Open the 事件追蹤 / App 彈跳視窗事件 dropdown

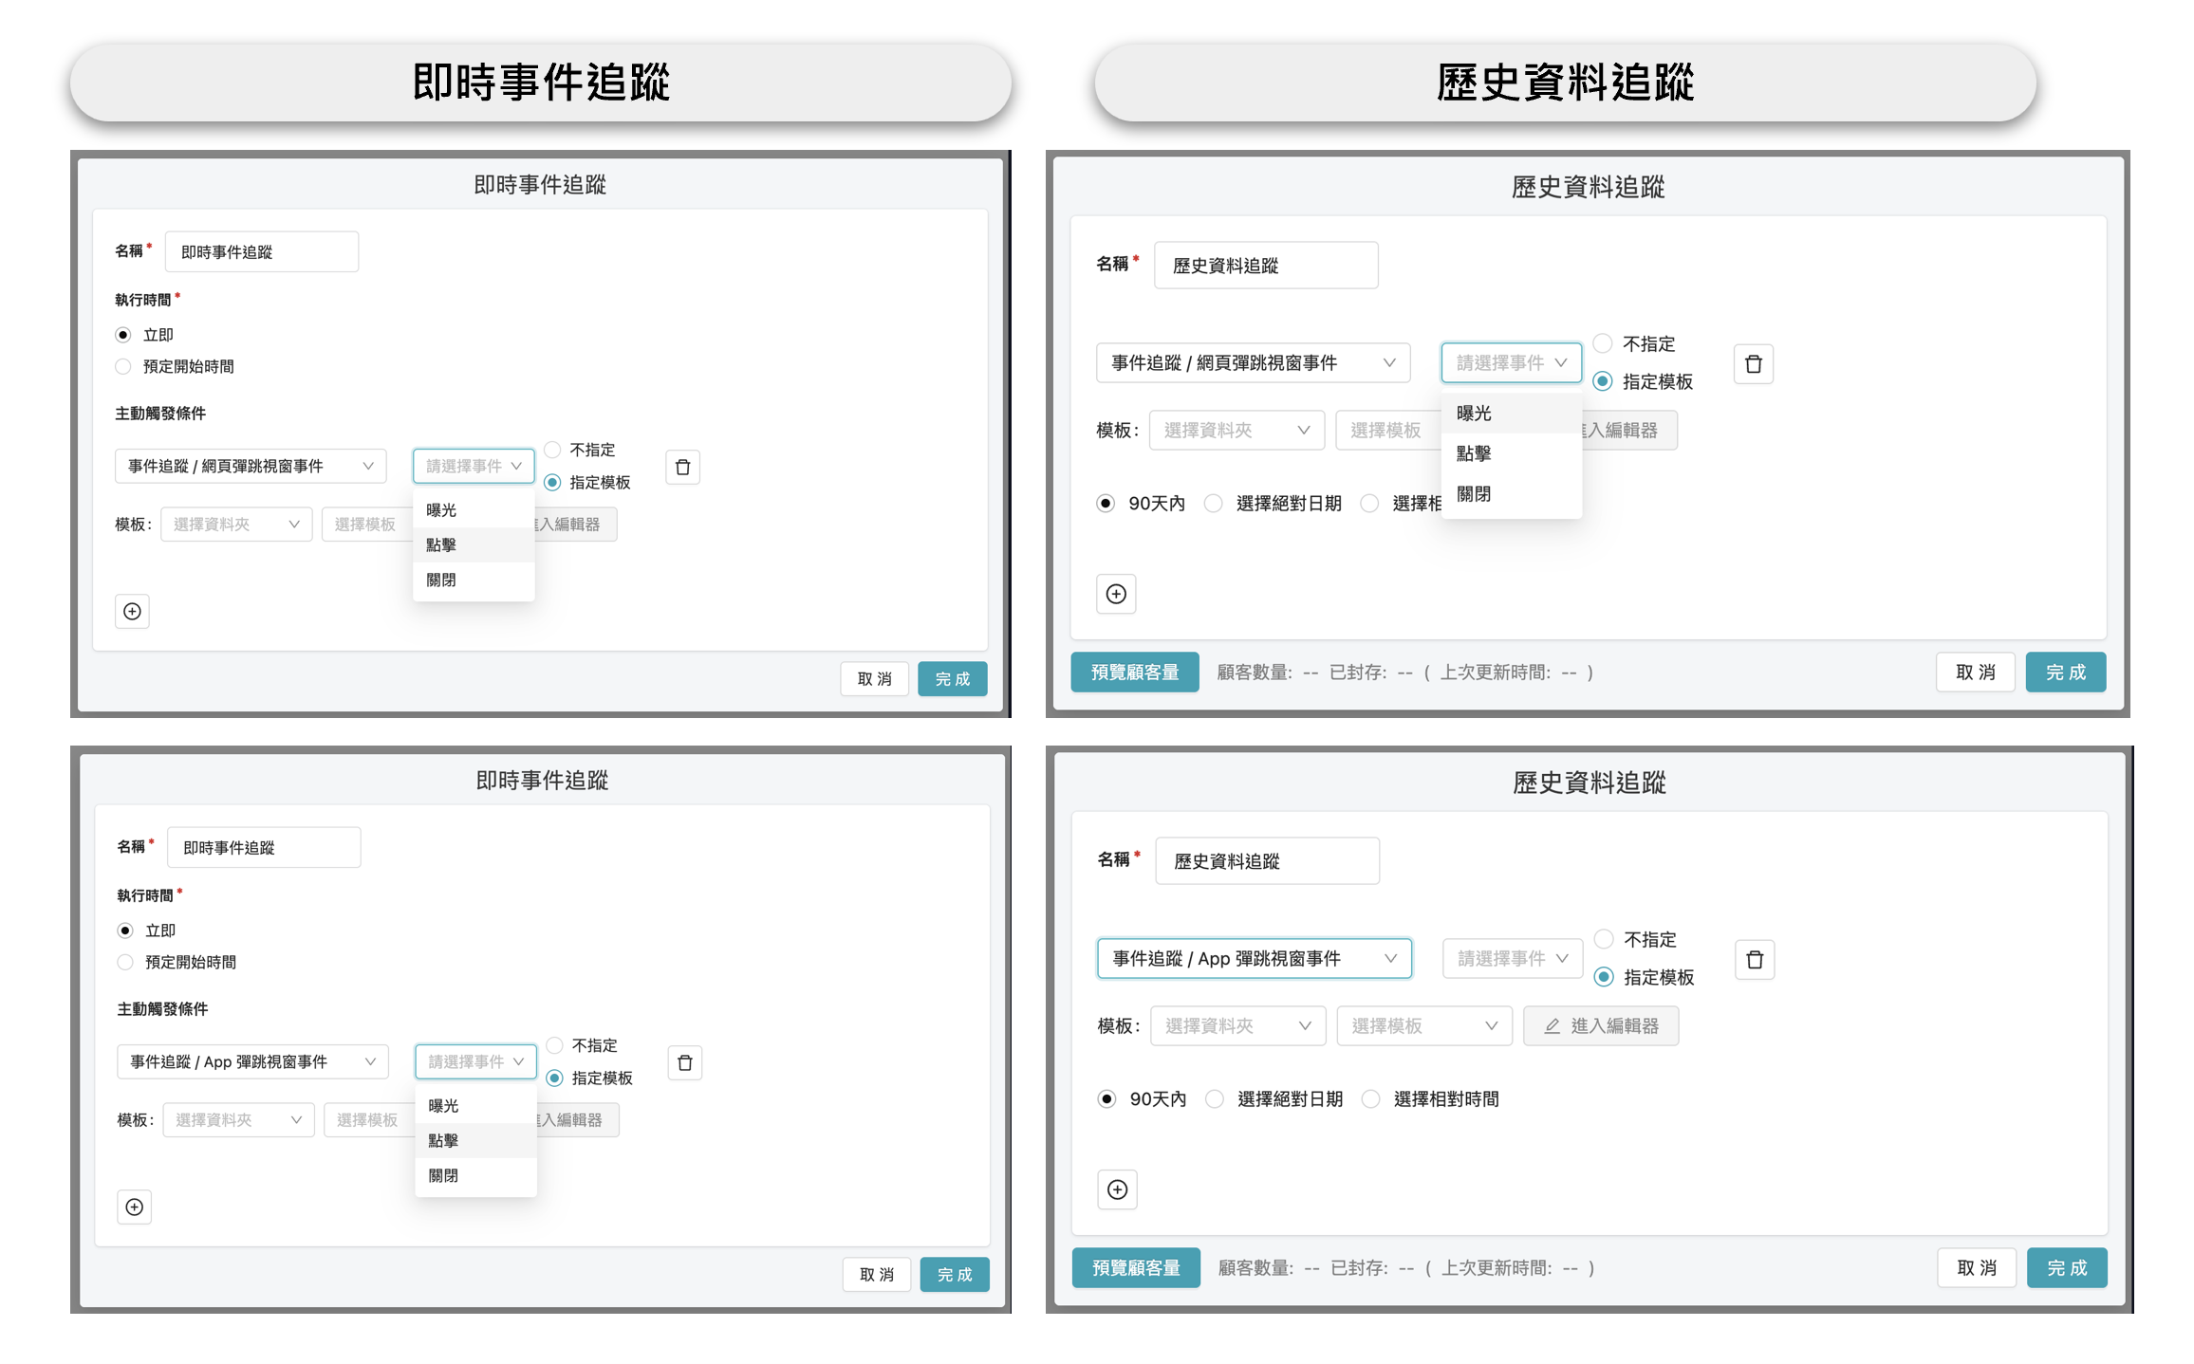[1255, 958]
